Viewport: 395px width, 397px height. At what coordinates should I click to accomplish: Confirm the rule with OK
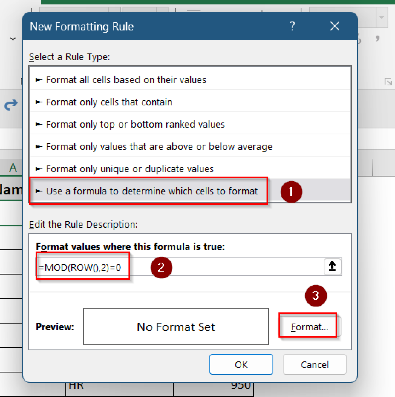[x=241, y=364]
